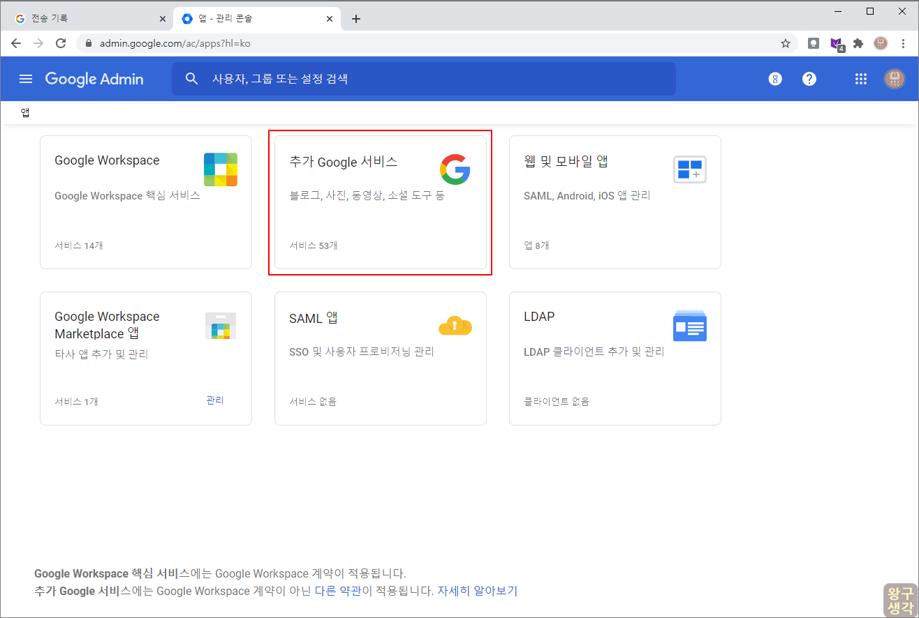Click the site lock icon in address bar
Screen dimensions: 919x618
coord(89,43)
